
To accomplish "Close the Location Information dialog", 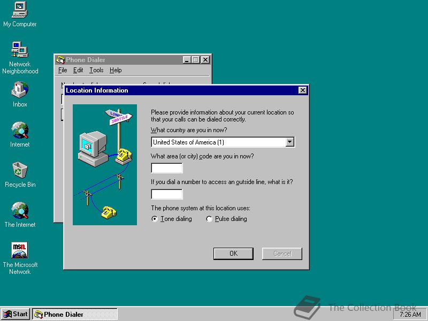I will coord(302,90).
